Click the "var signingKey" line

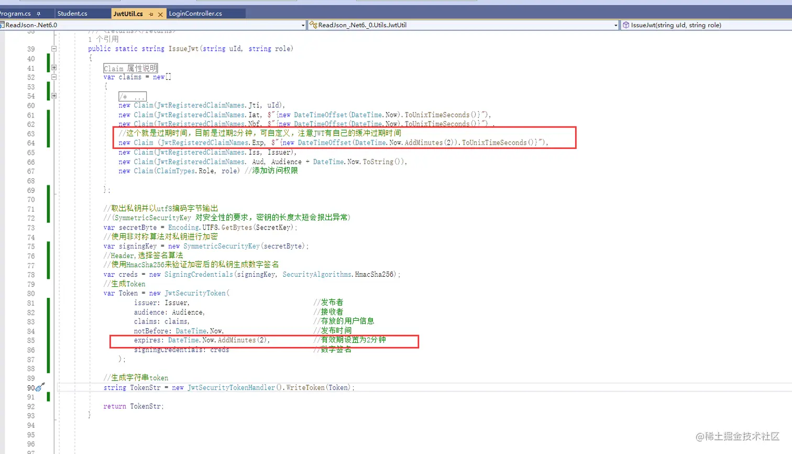point(206,246)
